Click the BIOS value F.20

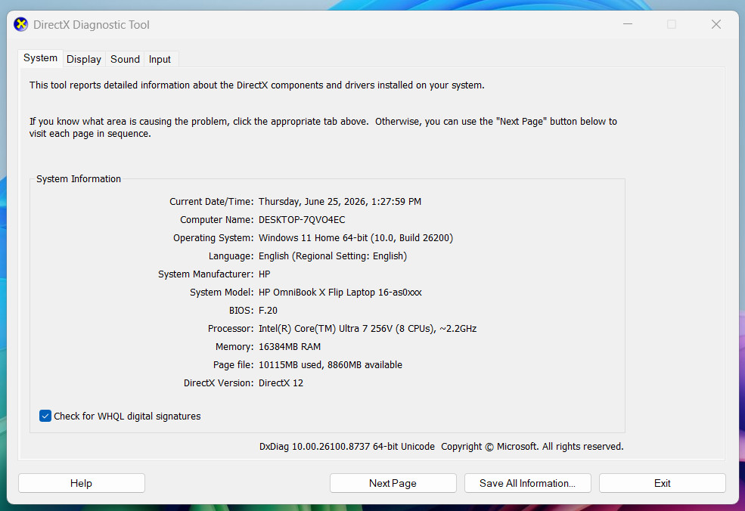point(268,311)
